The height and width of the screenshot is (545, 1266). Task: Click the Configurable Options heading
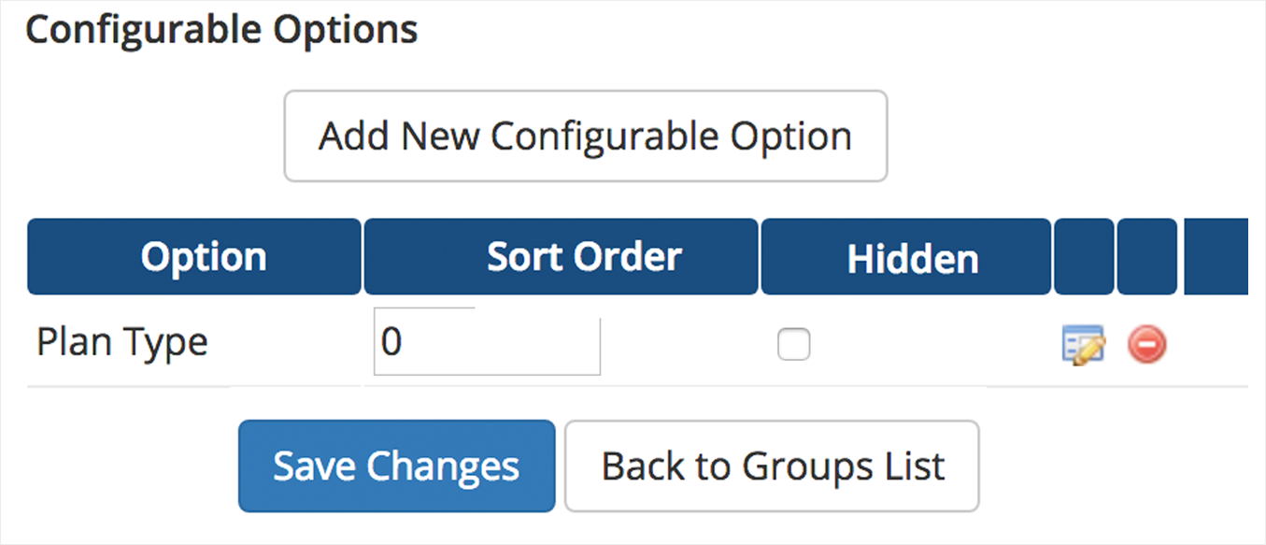click(x=221, y=30)
